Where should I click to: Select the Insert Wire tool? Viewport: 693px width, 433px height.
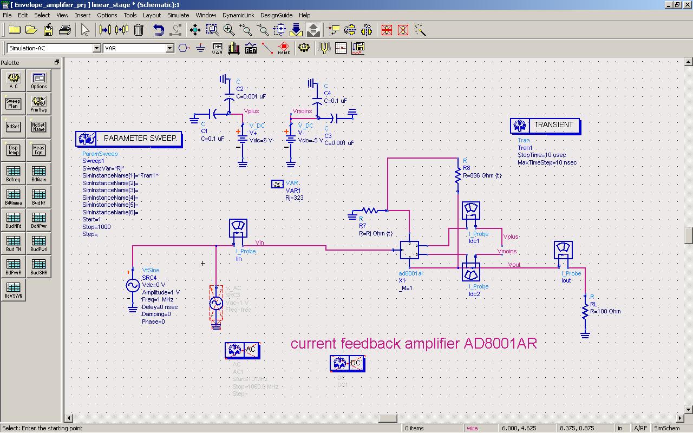[x=267, y=48]
